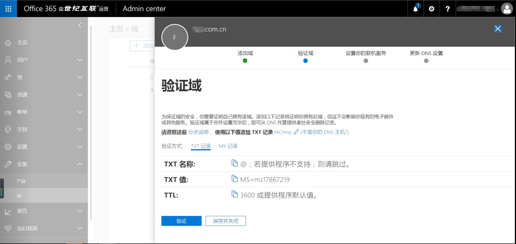Click the MS=ms17867219 text

pyautogui.click(x=265, y=180)
